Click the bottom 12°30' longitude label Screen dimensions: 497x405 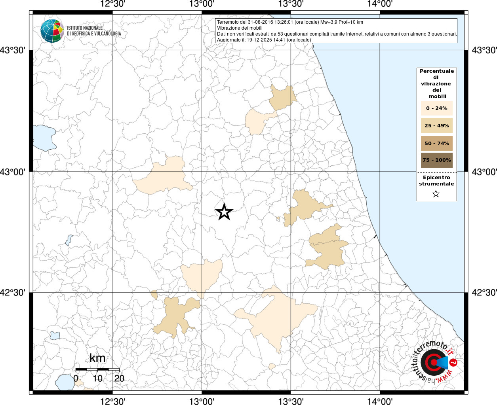point(113,401)
